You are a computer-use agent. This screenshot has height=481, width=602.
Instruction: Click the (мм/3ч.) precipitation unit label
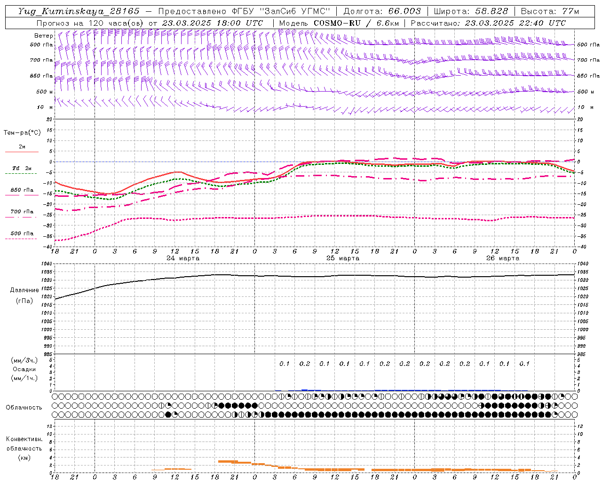tap(24, 360)
